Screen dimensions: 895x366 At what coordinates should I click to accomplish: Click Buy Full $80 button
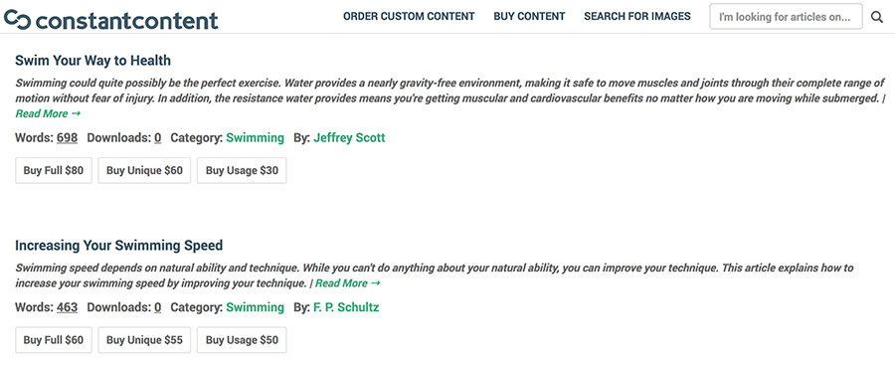[53, 171]
